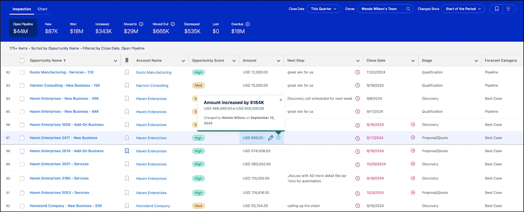Expand Opportunity Name column menu chevron
This screenshot has height=212, width=524.
[115, 61]
